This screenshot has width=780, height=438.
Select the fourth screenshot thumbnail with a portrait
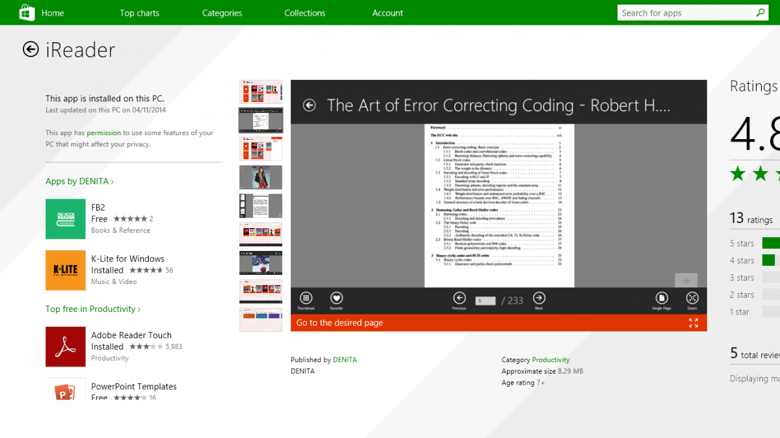[261, 177]
